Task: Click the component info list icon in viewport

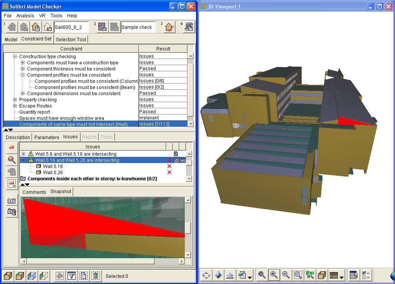Action: pyautogui.click(x=354, y=275)
